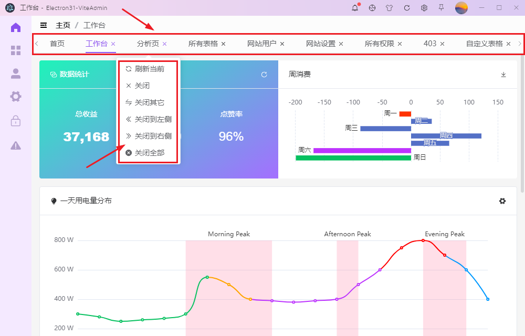Open the user avatar menu
The height and width of the screenshot is (336, 525).
click(x=461, y=8)
